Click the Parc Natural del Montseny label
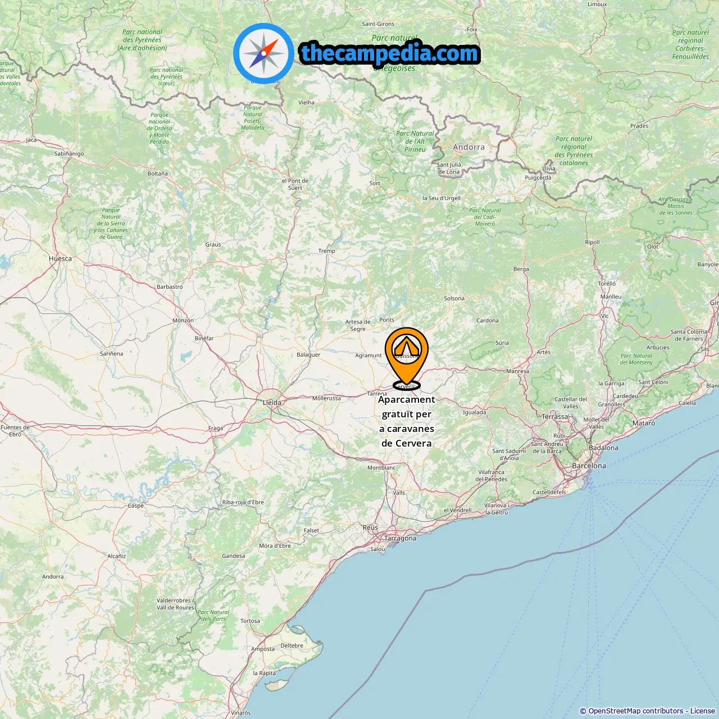Screen dimensions: 719x719 point(636,359)
